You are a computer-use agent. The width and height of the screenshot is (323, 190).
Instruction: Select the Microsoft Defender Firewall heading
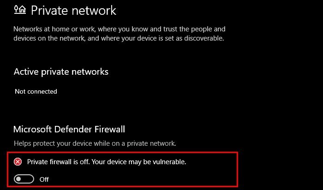click(x=69, y=129)
